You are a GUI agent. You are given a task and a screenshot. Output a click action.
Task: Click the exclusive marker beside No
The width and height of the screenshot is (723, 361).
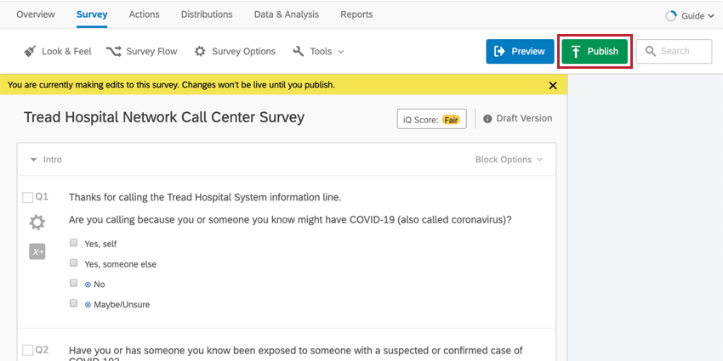tap(88, 285)
